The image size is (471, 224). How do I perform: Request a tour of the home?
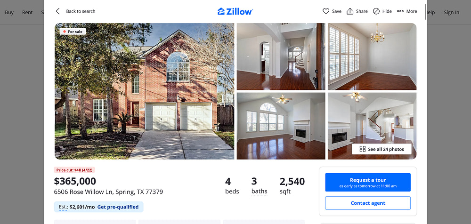[x=368, y=182]
